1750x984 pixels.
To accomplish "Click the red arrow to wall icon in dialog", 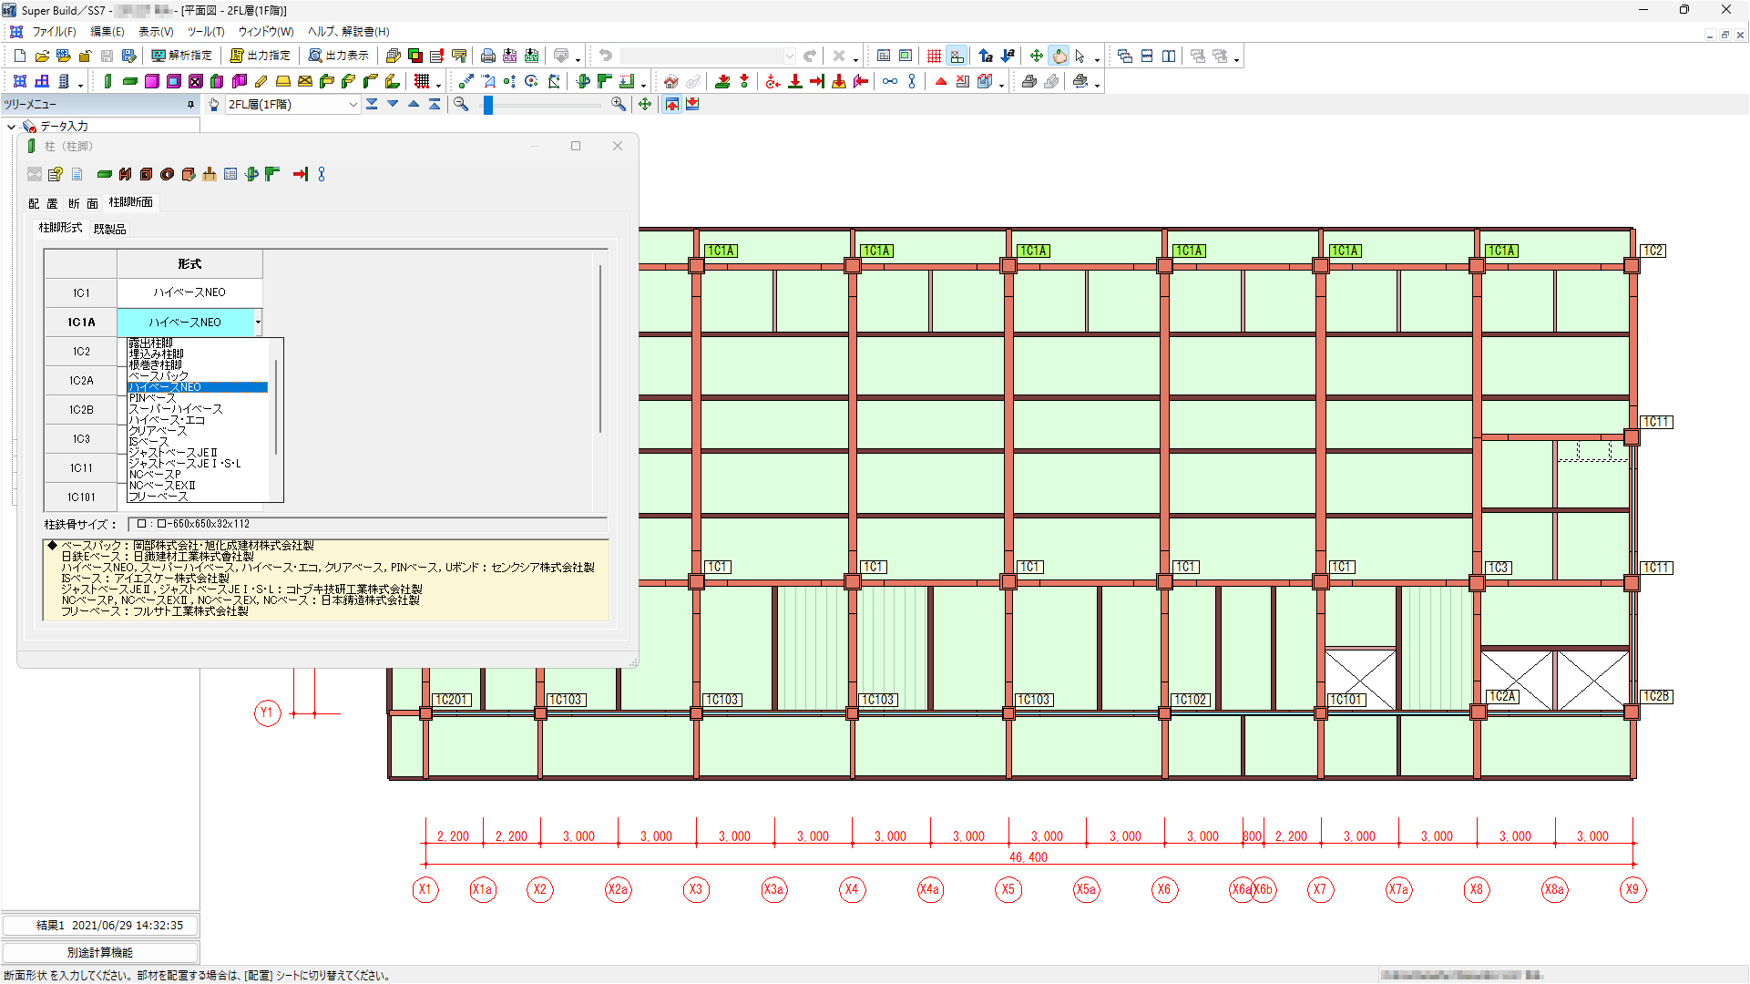I will tap(301, 174).
